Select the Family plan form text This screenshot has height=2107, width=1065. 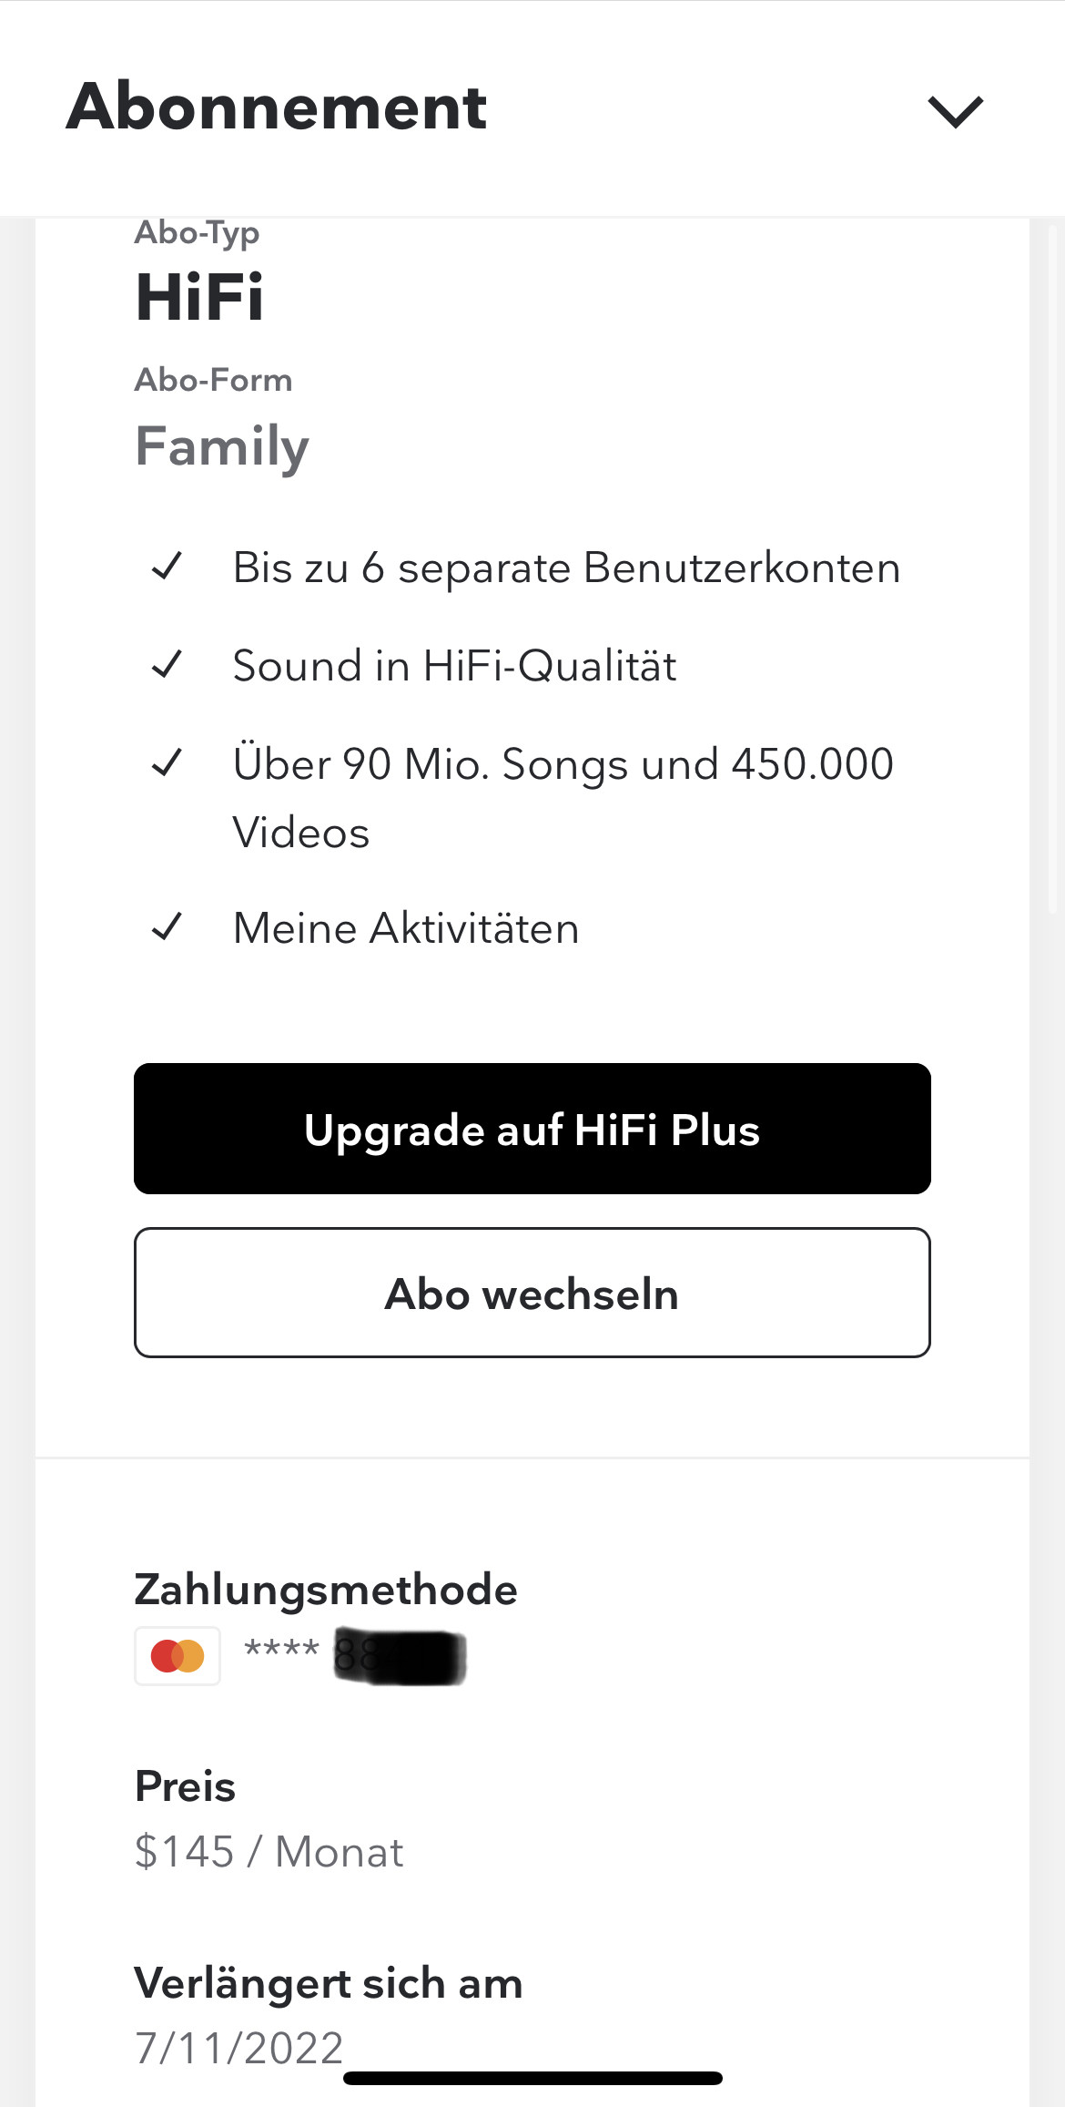click(222, 446)
